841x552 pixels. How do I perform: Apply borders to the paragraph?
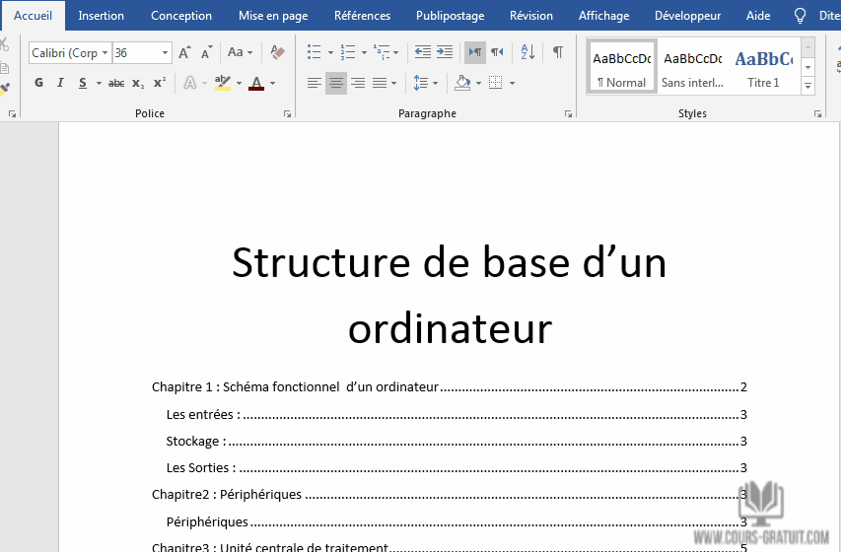(496, 83)
